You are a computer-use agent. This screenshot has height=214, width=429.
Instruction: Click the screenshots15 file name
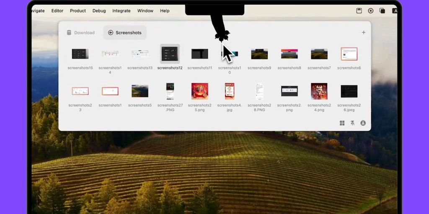point(80,68)
